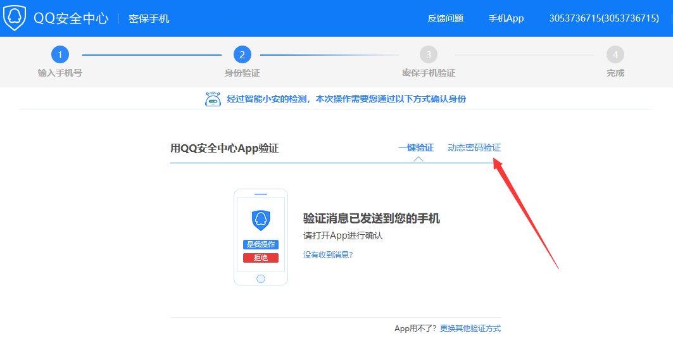Screen dimensions: 673x357
Task: Click step 3 secure phone verification circle
Action: (429, 54)
